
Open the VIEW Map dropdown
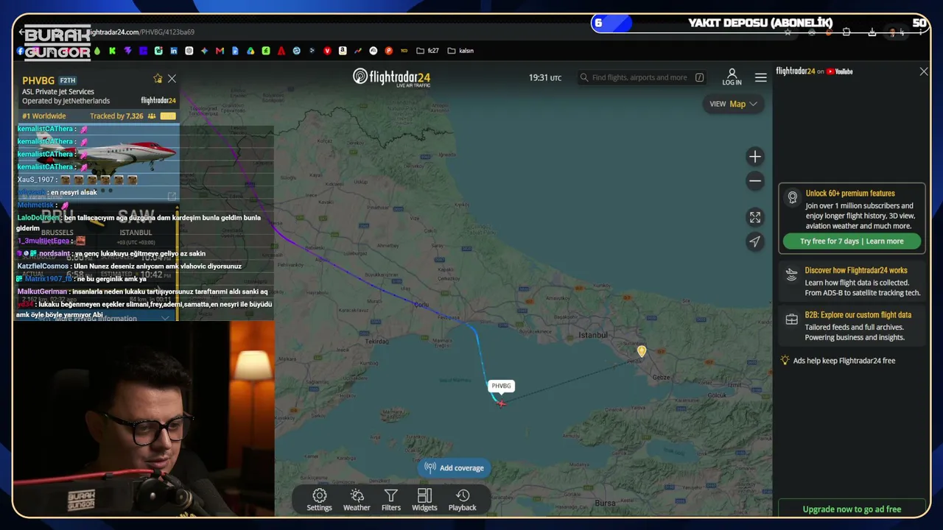tap(733, 104)
